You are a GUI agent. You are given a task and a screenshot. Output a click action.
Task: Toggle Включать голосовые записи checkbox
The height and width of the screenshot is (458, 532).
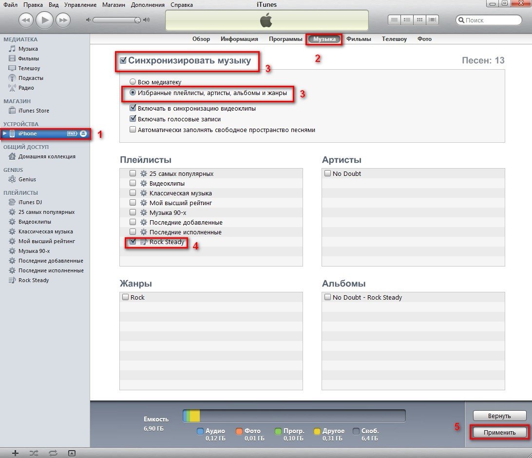tap(133, 119)
